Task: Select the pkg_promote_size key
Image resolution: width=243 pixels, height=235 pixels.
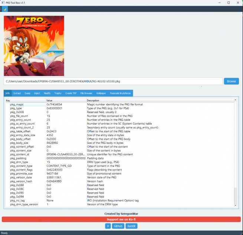Action: tap(22, 173)
